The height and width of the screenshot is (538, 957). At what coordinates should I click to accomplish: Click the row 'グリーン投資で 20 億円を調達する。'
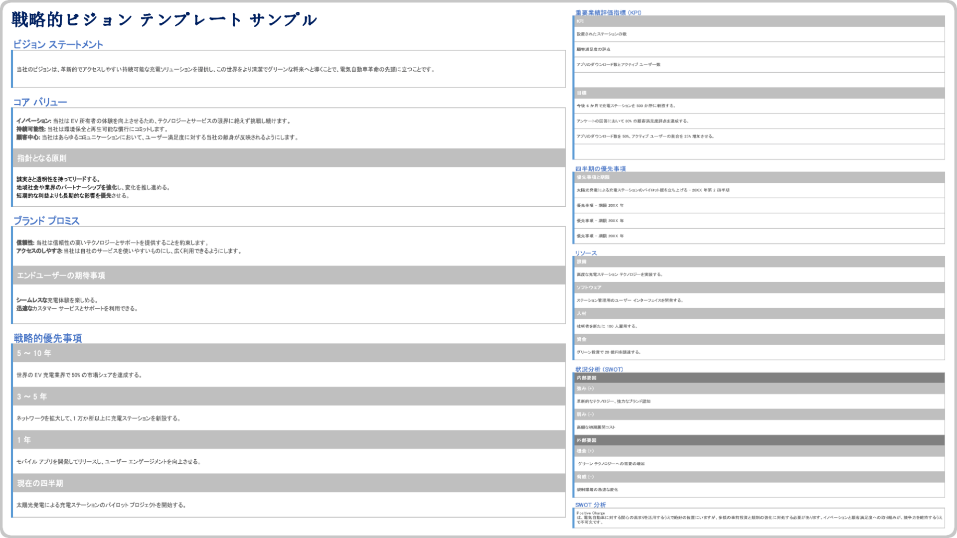pyautogui.click(x=760, y=352)
